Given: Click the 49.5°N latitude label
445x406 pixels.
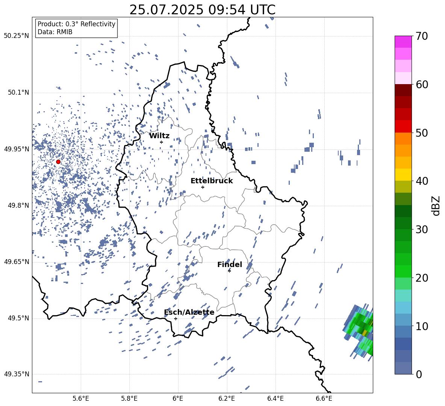Looking at the screenshot, I should [x=18, y=318].
